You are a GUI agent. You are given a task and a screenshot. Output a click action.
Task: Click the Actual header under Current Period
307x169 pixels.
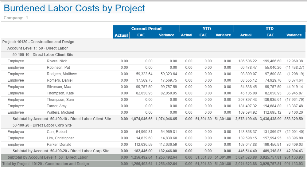coord(121,35)
